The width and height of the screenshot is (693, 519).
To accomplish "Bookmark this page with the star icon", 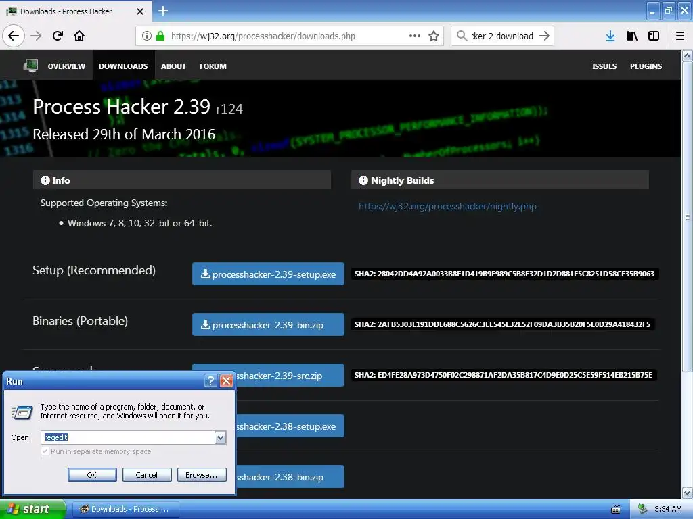I will [434, 36].
